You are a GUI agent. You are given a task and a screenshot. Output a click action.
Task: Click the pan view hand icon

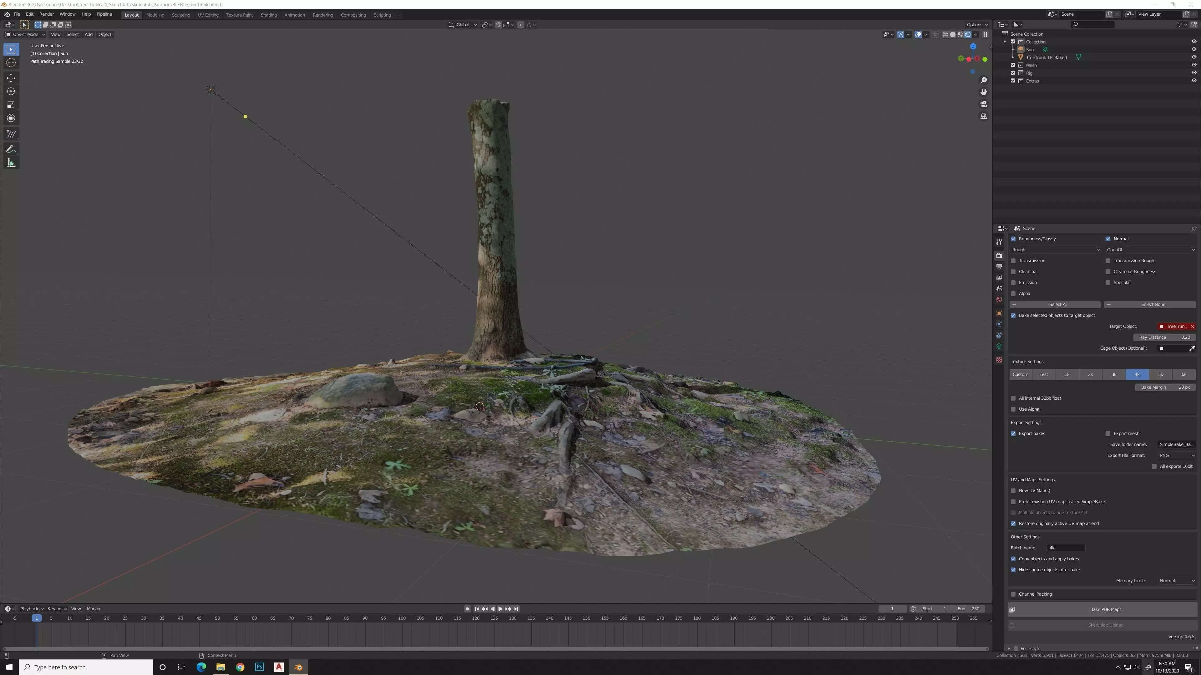click(x=983, y=92)
